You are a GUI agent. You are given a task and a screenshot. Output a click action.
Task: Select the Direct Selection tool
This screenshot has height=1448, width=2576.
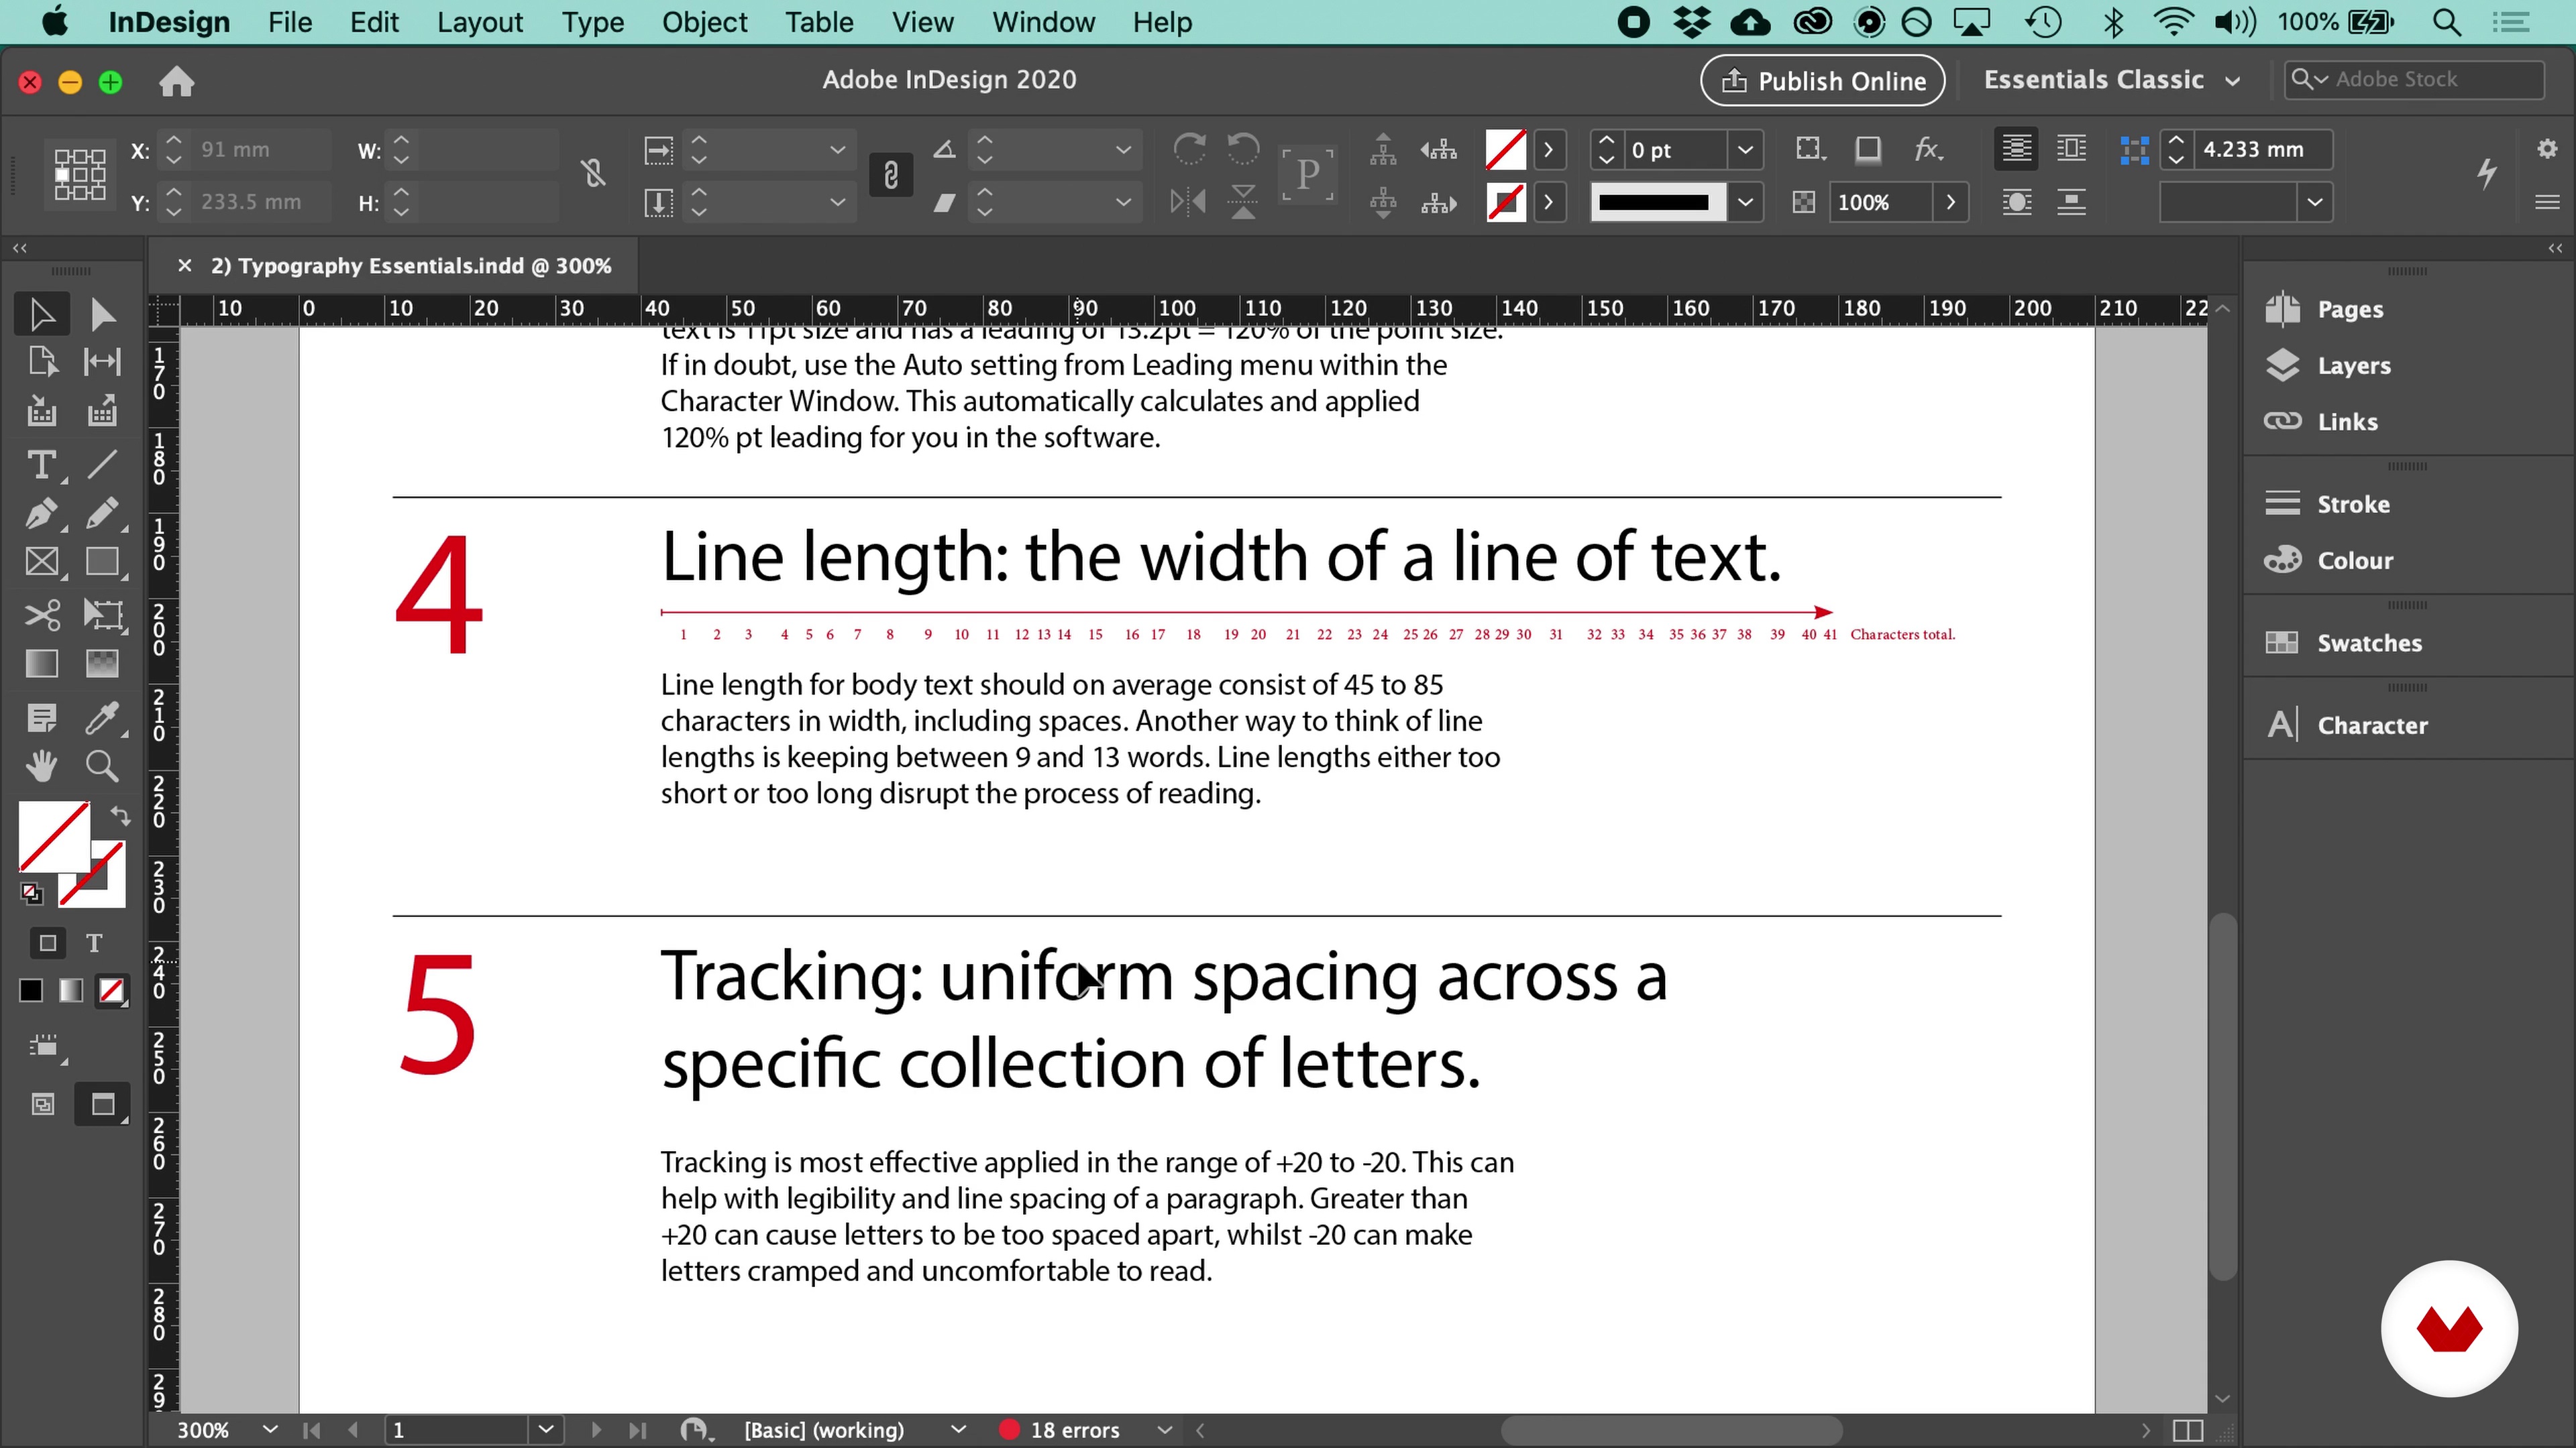click(102, 314)
